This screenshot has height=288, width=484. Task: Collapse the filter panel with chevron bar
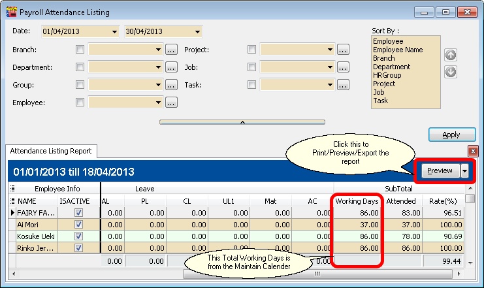[x=242, y=122]
